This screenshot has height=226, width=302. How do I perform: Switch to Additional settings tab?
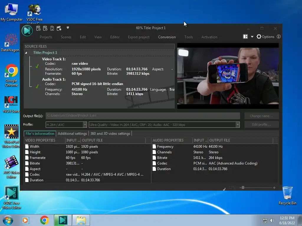[x=72, y=134]
